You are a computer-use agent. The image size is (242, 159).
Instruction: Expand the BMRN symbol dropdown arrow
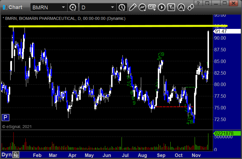pyautogui.click(x=63, y=7)
